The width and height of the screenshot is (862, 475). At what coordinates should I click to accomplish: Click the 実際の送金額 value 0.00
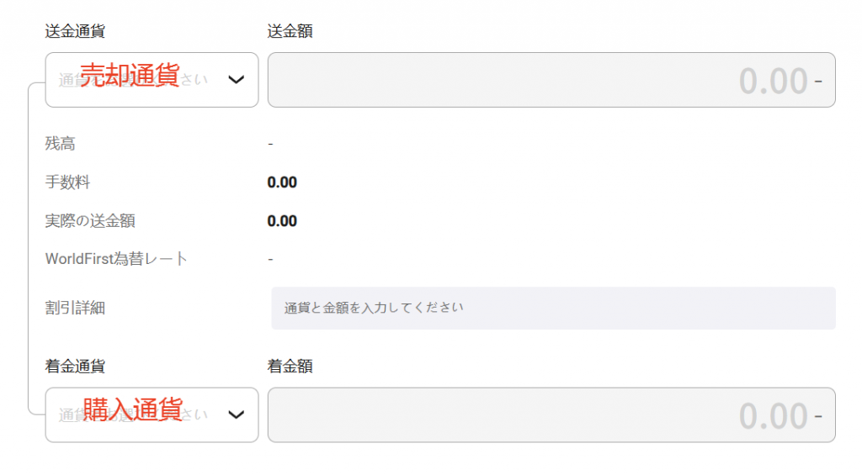pyautogui.click(x=282, y=221)
